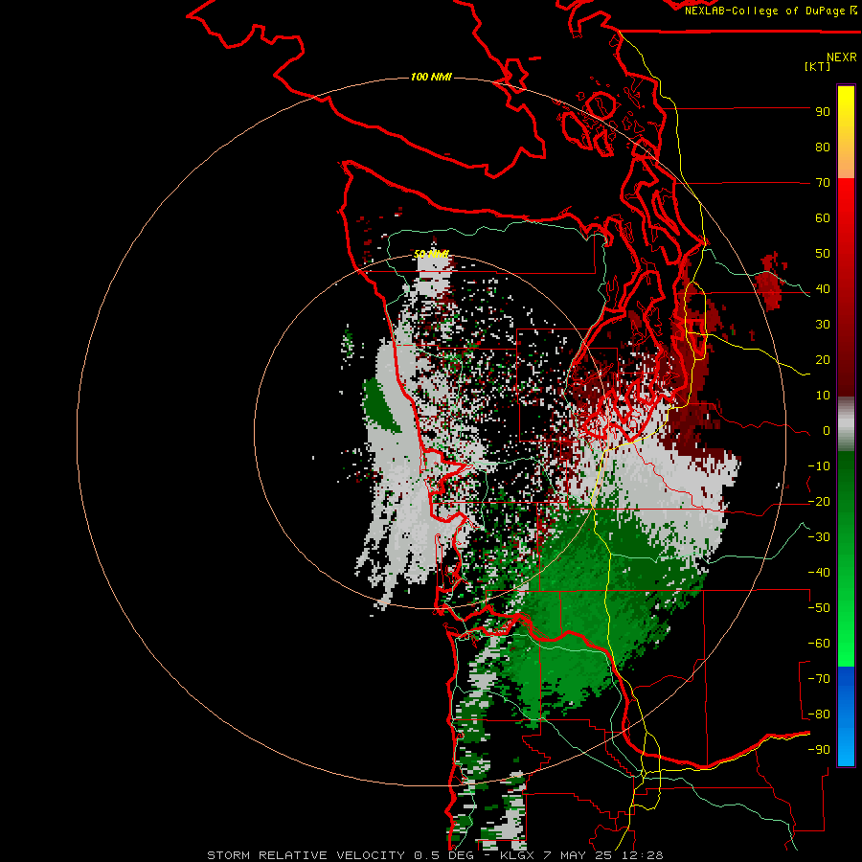Click the 100 NMI range ring label
Screen dimensions: 862x862
pos(431,77)
